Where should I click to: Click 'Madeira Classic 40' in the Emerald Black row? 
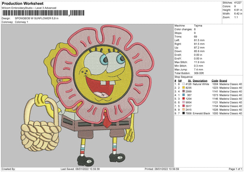point(231,114)
